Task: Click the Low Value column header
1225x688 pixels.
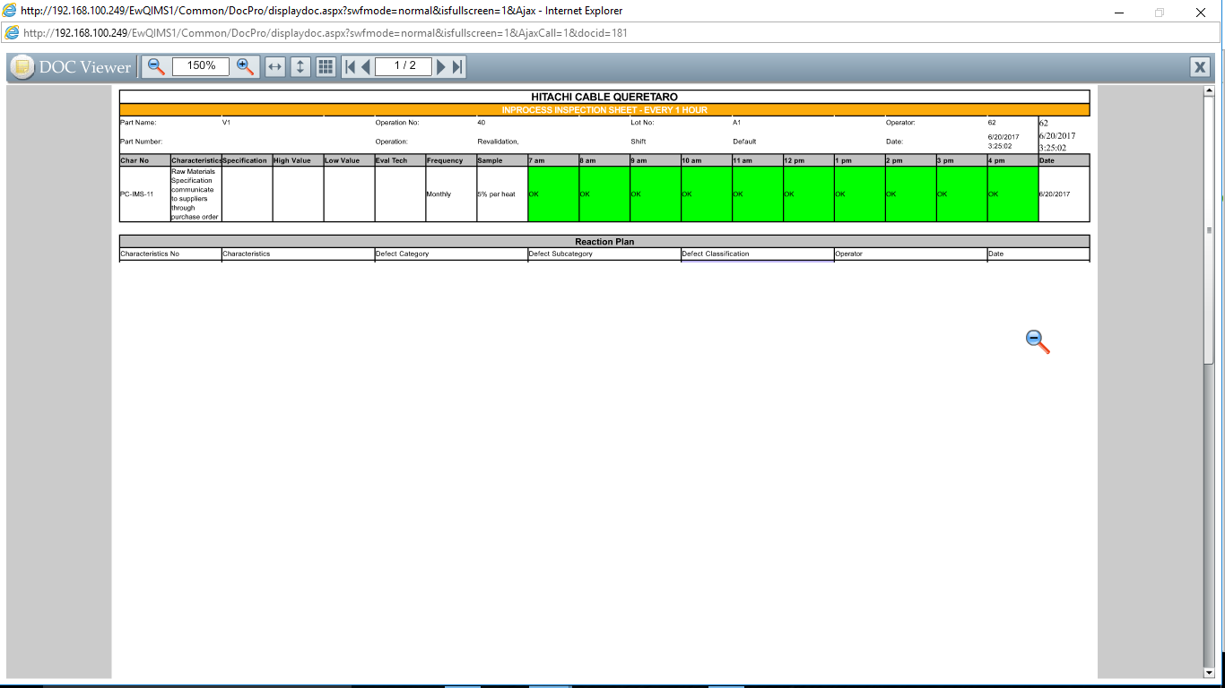Action: pyautogui.click(x=350, y=160)
